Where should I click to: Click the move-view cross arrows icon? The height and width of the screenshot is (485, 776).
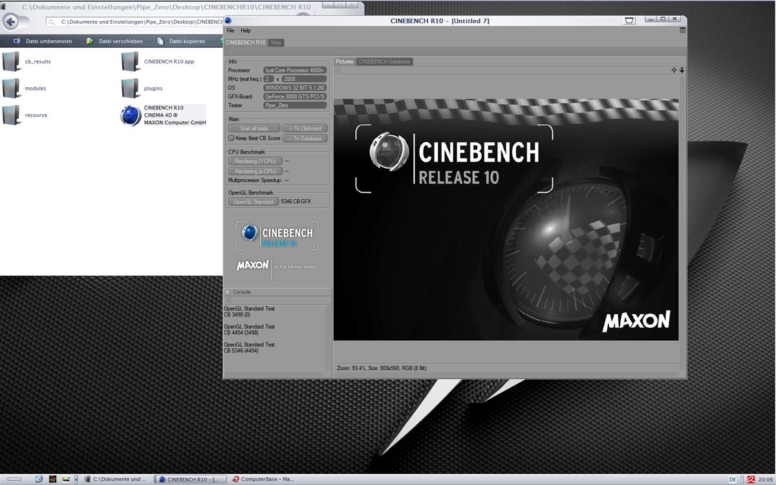[674, 70]
